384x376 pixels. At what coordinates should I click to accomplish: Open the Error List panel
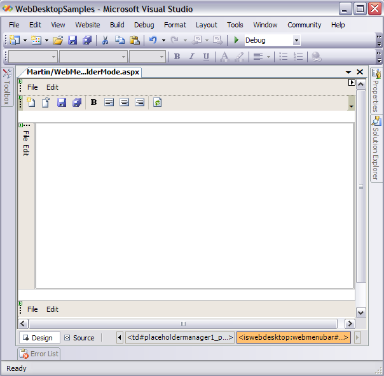click(39, 354)
